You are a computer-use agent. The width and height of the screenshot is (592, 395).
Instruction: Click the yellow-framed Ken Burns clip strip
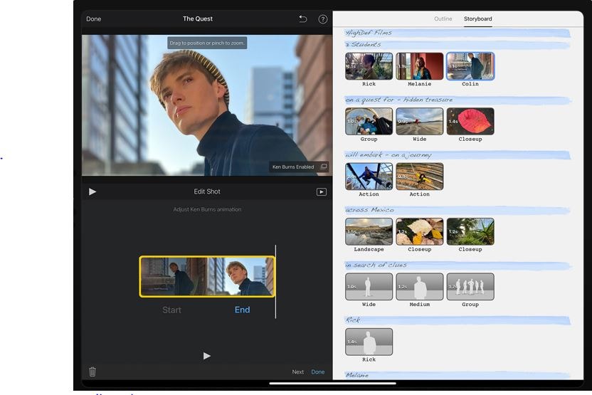coord(207,276)
